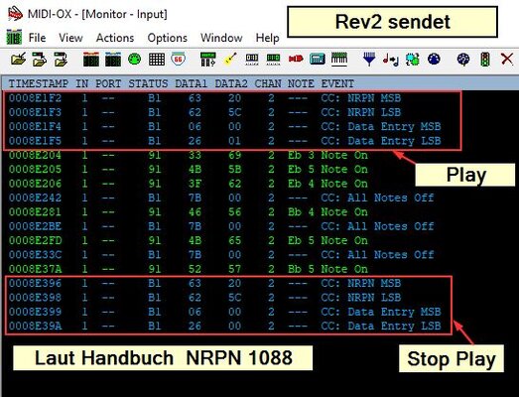
Task: Click the open folder with arrow icon
Action: tap(18, 60)
